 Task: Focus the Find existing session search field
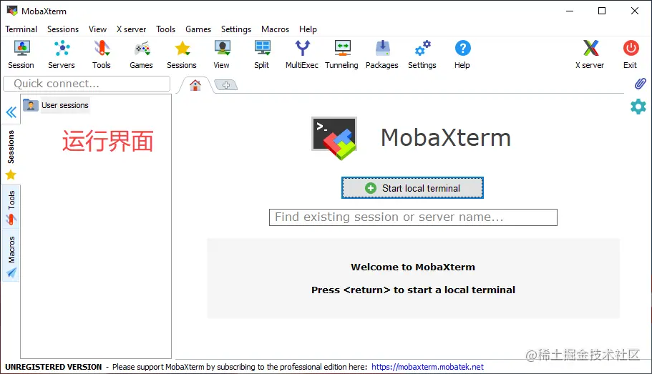tap(413, 217)
